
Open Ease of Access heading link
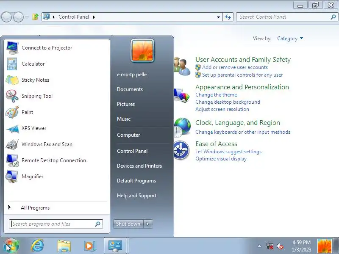216,144
